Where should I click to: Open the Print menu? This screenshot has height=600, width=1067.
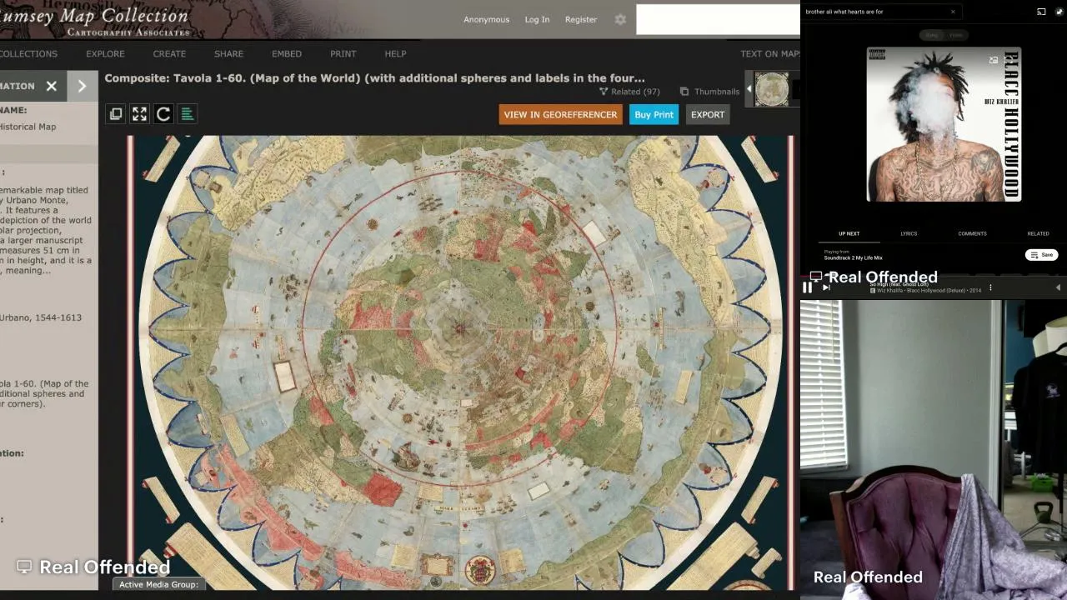[x=343, y=53]
